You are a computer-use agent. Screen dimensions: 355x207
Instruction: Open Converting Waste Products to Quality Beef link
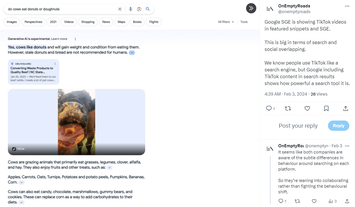[x=32, y=70]
